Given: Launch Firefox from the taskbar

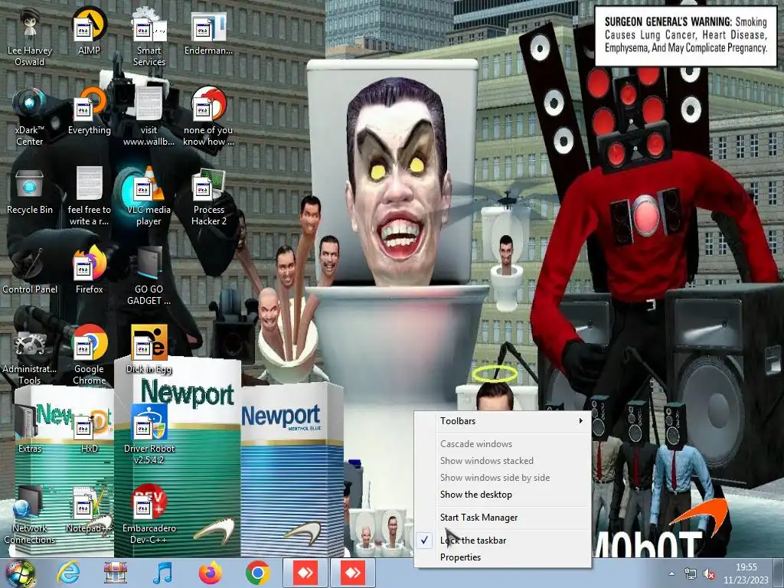Looking at the screenshot, I should (210, 573).
